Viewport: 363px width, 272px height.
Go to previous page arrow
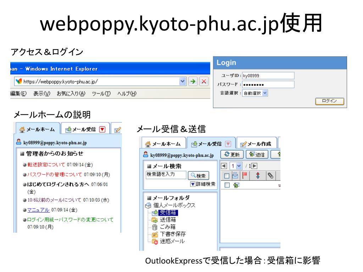(x=224, y=166)
